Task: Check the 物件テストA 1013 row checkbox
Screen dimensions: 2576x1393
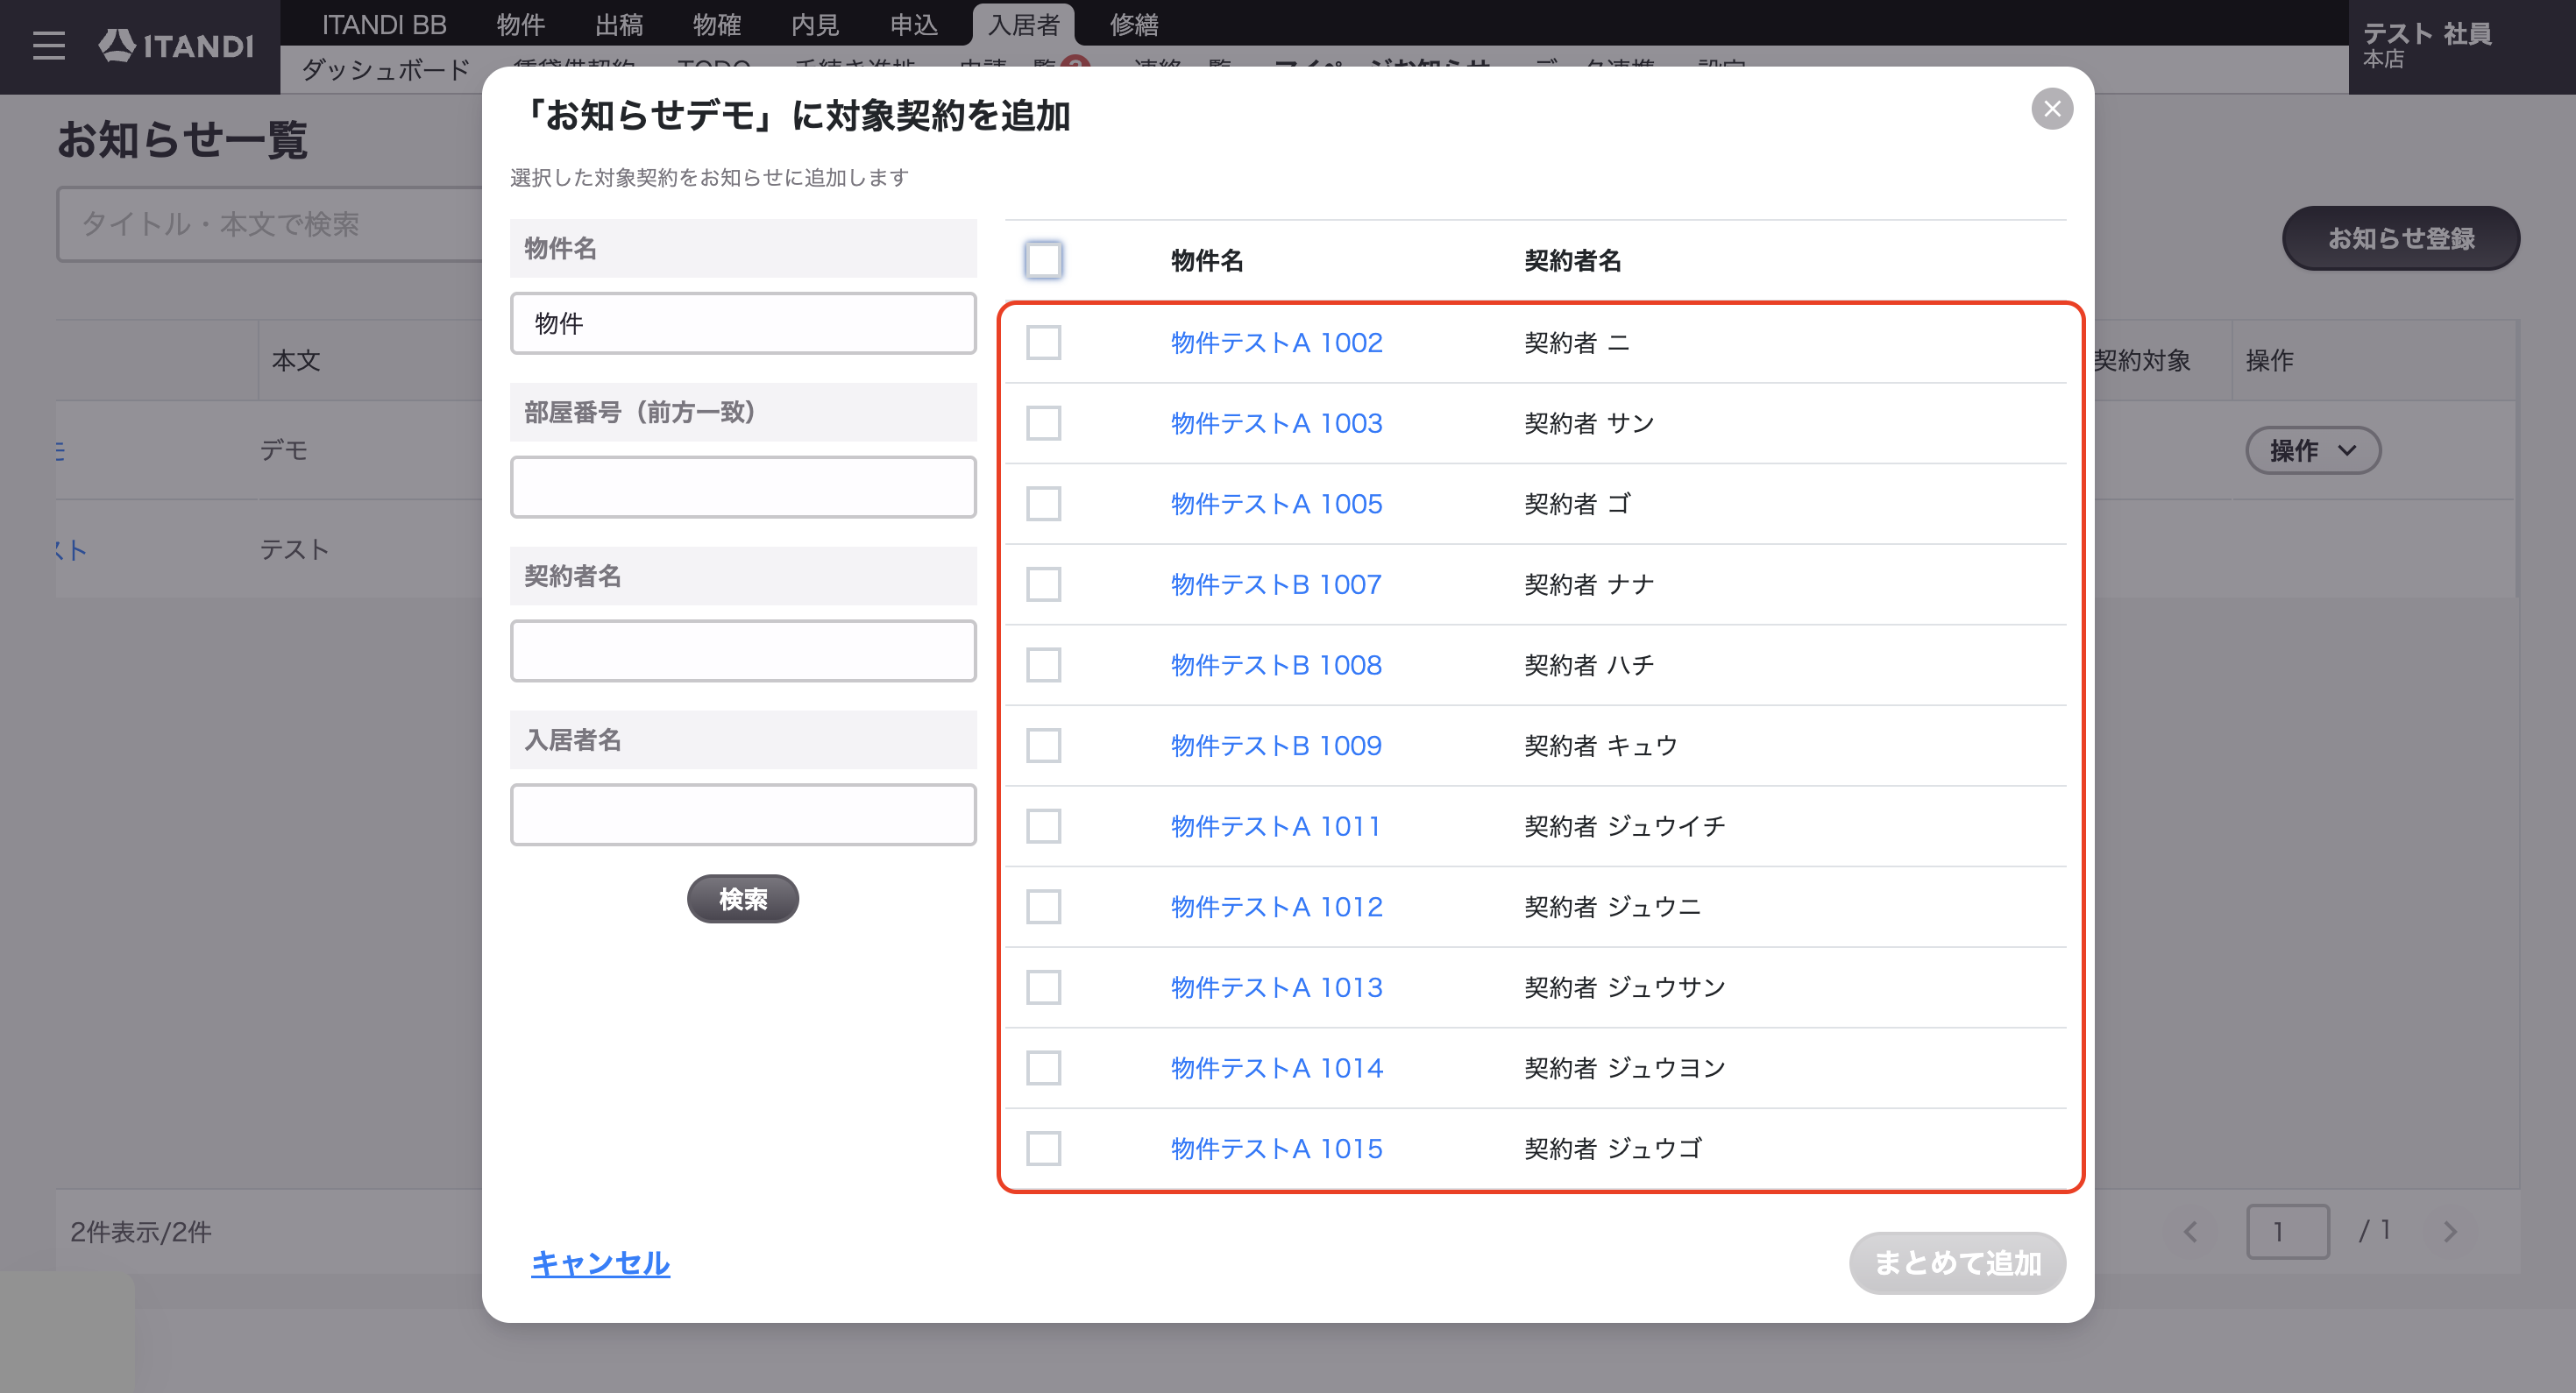Action: coord(1043,987)
